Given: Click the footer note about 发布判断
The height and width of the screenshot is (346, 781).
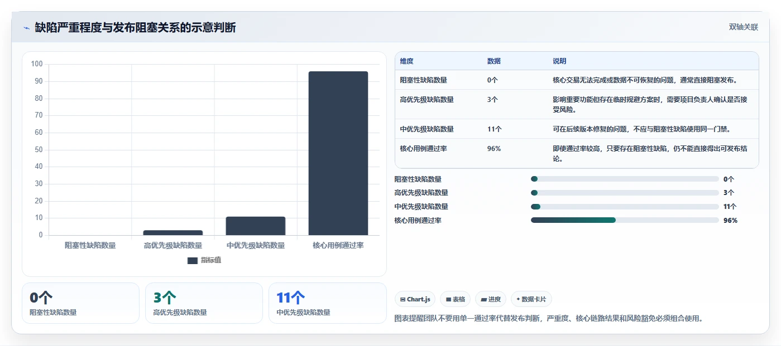Looking at the screenshot, I should click(x=548, y=319).
